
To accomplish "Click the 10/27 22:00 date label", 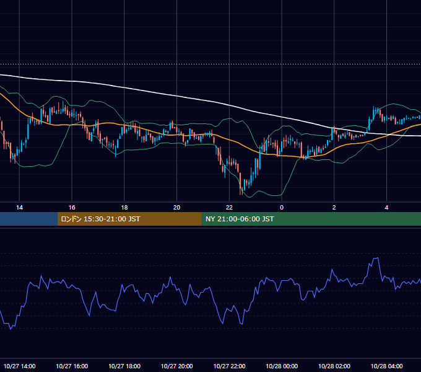I will (229, 366).
